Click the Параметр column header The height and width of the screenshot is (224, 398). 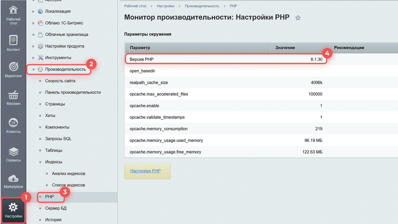pos(140,48)
